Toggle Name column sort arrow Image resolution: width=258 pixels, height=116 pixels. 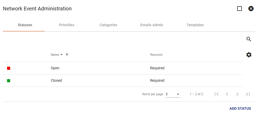pyautogui.click(x=67, y=55)
